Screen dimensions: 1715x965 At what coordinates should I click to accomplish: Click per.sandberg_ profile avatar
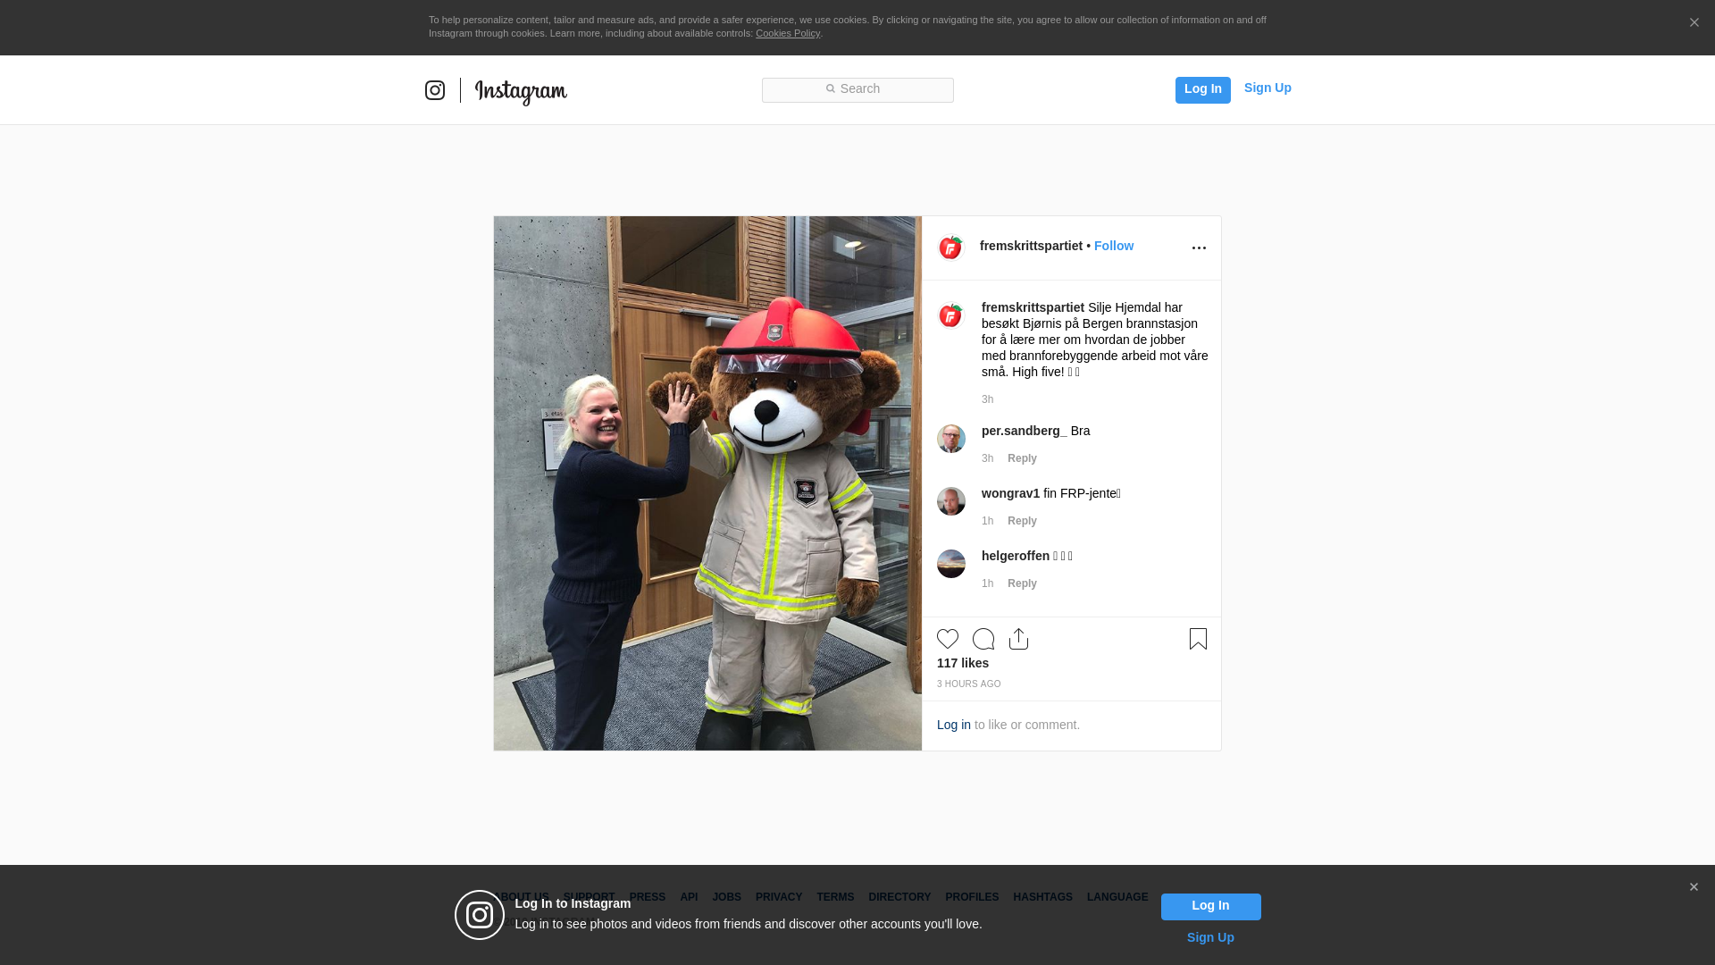click(x=950, y=439)
